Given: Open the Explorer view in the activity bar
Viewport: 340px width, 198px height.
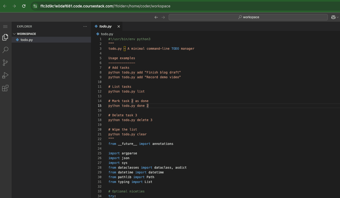Looking at the screenshot, I should (x=5, y=37).
